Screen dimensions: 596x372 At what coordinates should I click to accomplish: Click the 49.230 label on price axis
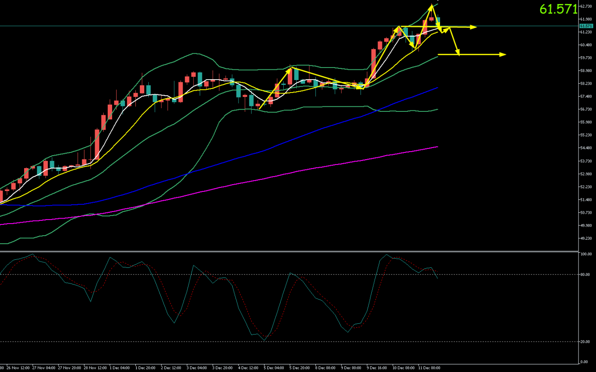(x=586, y=238)
